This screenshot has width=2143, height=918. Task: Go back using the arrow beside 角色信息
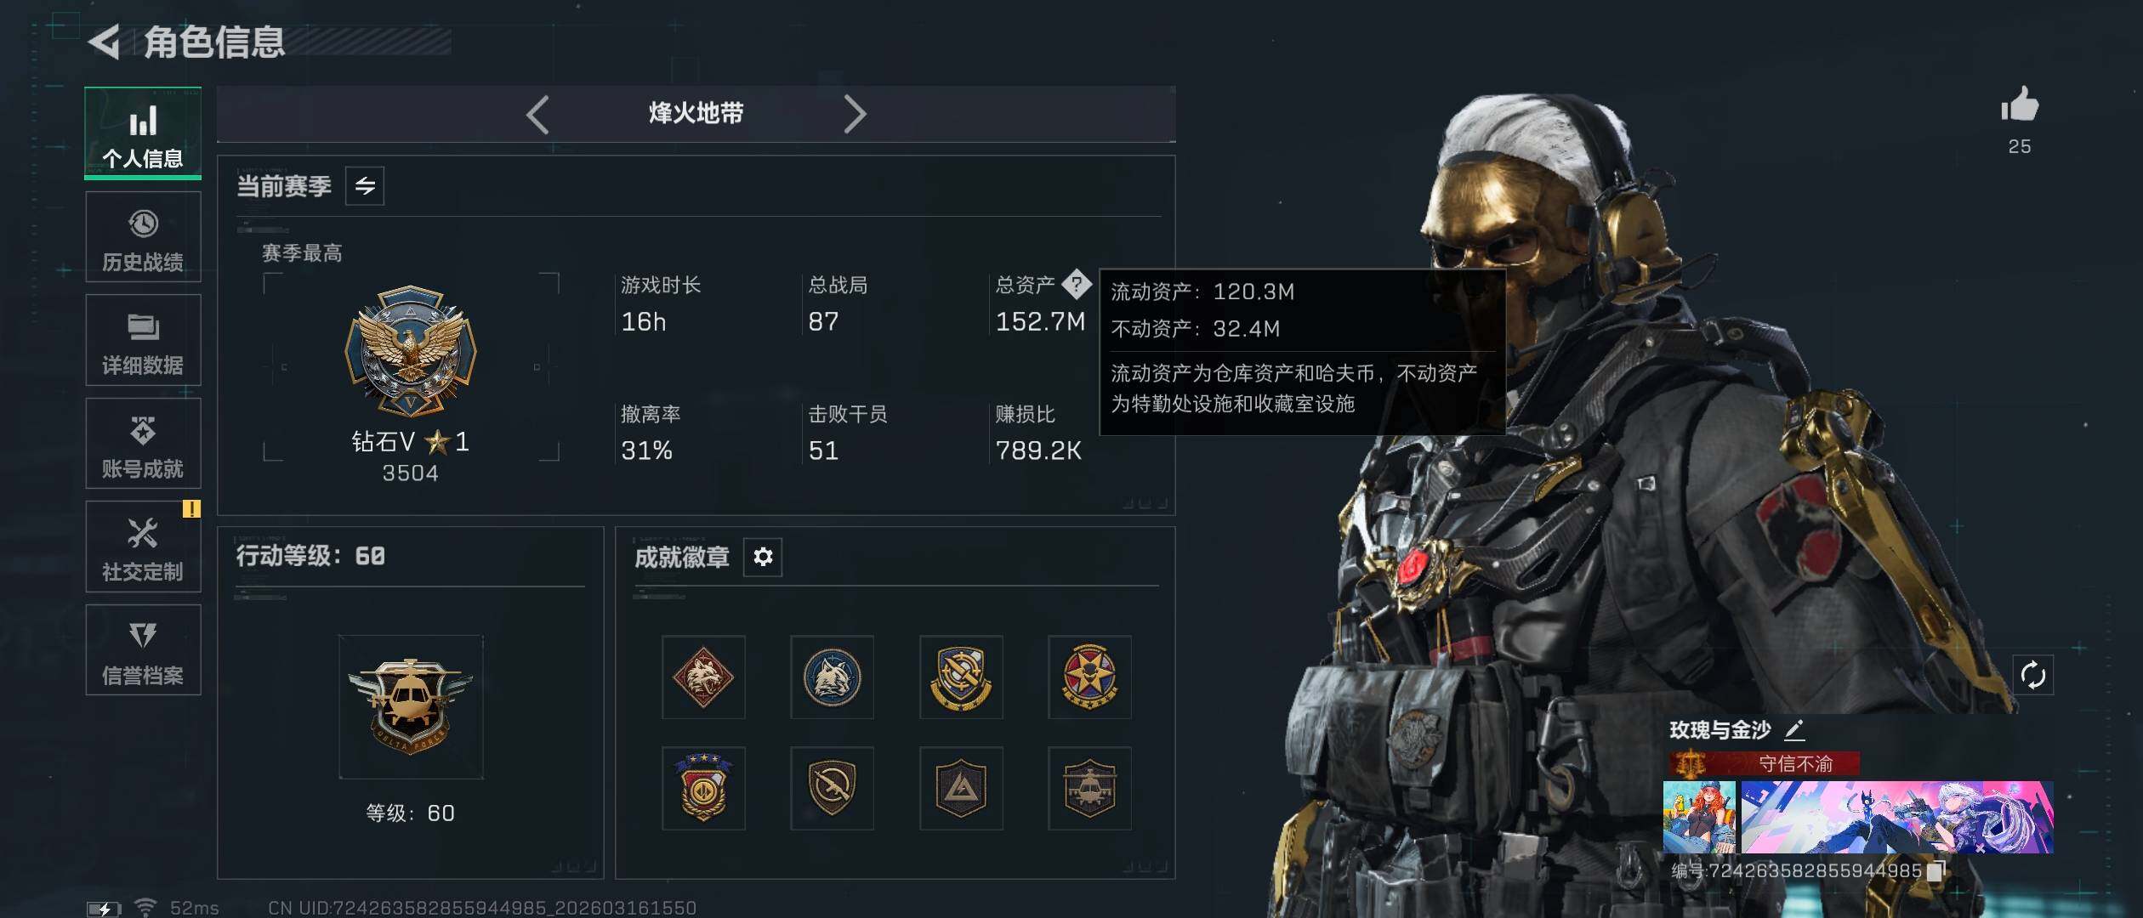click(x=105, y=42)
